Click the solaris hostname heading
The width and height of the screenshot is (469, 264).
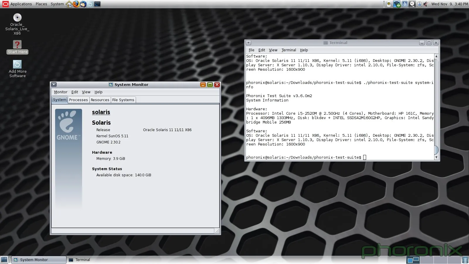(x=101, y=112)
